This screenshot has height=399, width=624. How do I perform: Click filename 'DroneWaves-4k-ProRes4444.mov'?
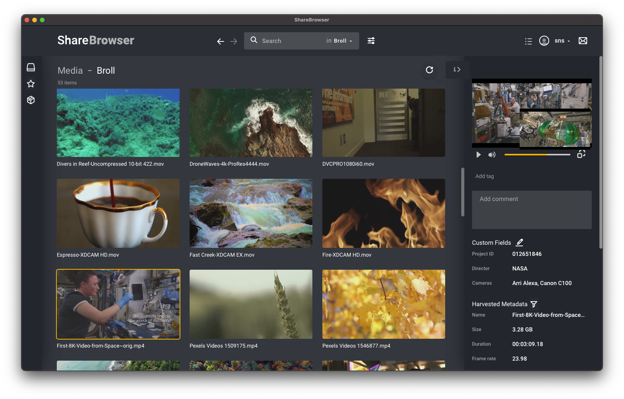click(229, 164)
